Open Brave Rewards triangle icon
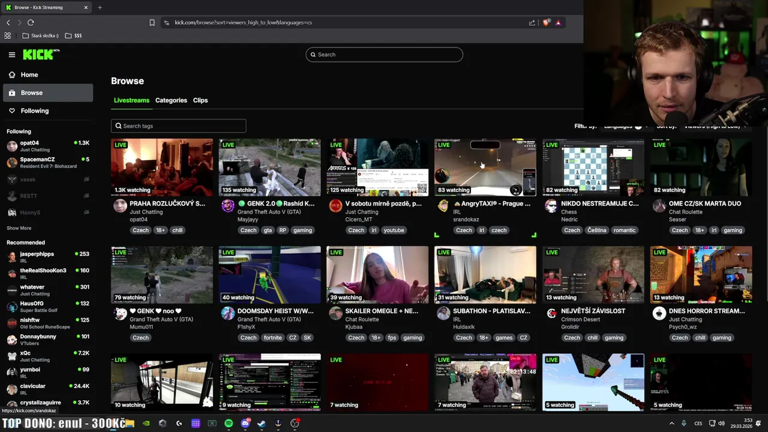 point(558,23)
